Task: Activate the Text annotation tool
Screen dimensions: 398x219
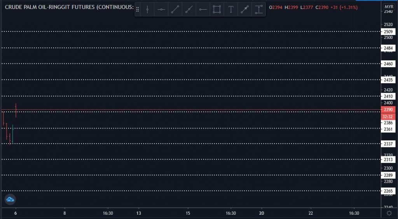Action: (x=231, y=10)
